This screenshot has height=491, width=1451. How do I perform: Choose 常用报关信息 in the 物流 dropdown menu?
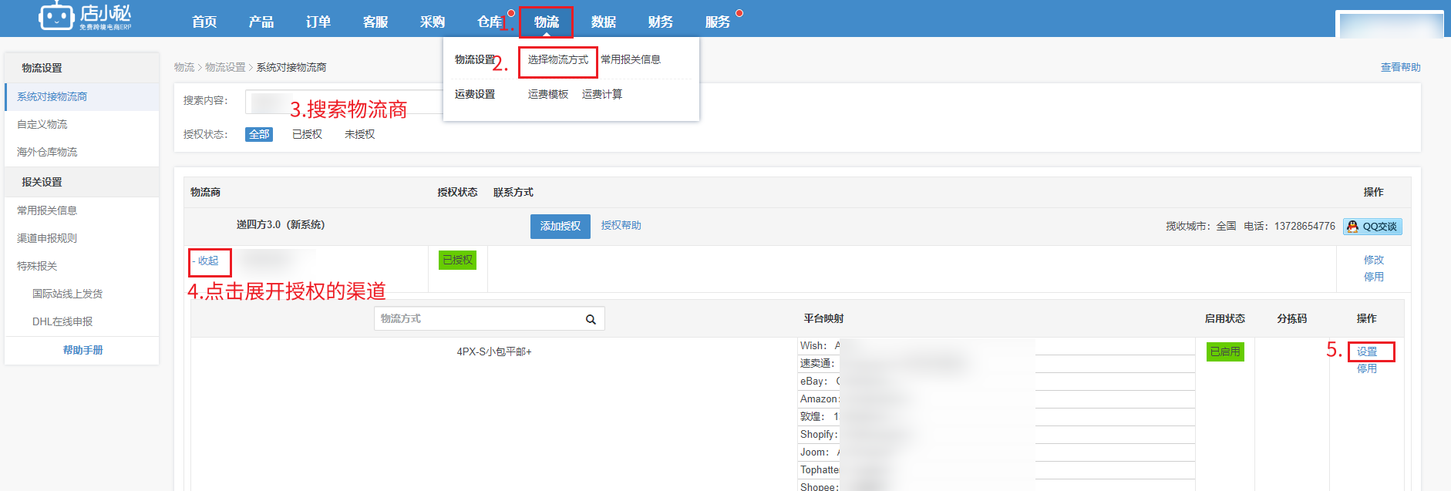point(631,59)
